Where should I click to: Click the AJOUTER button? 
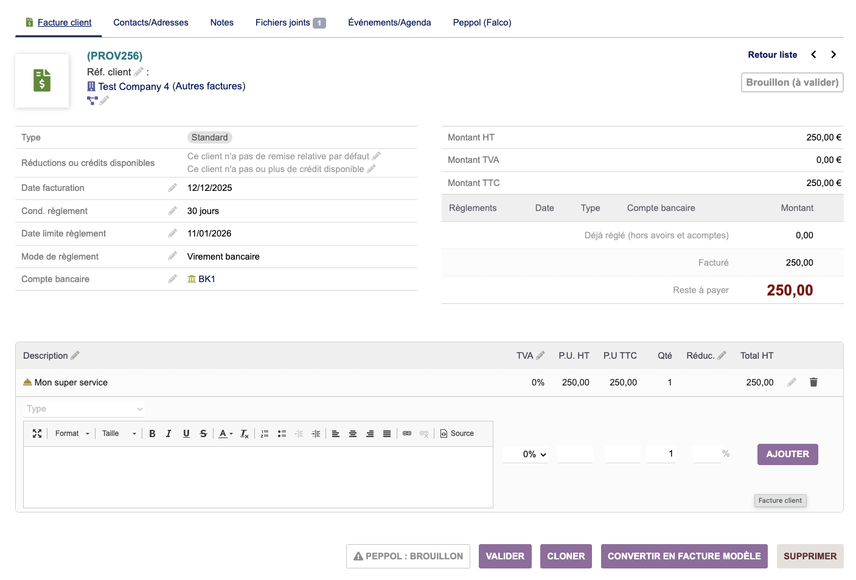coord(787,454)
